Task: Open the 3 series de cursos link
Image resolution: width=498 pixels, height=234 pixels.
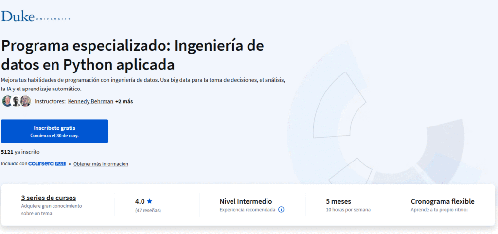Action: (x=49, y=198)
